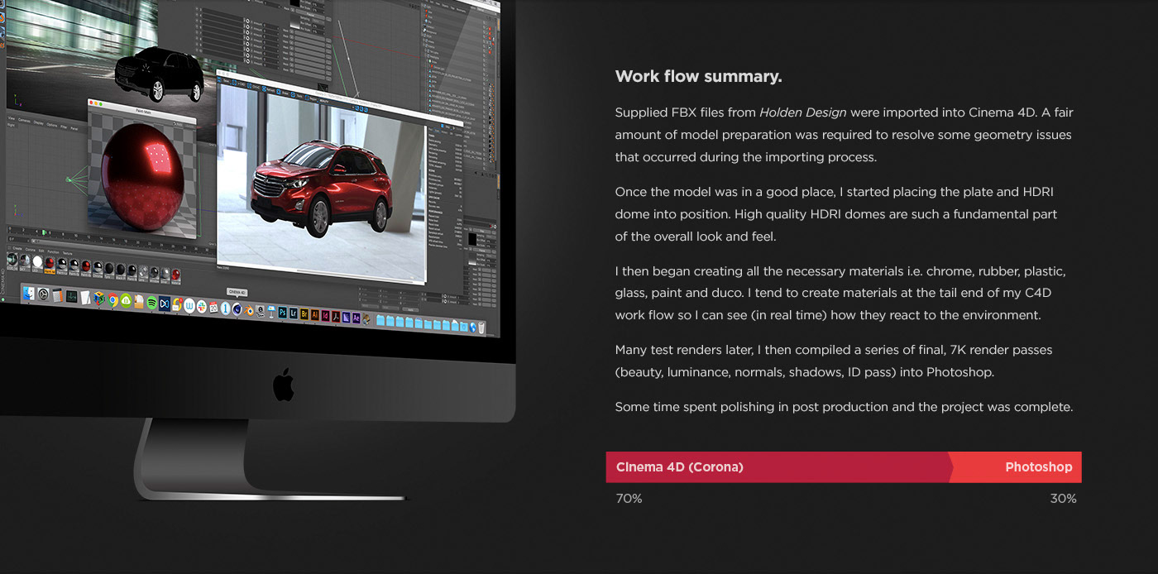Open the Edit menu in Material Manager
1158x574 pixels.
point(41,251)
